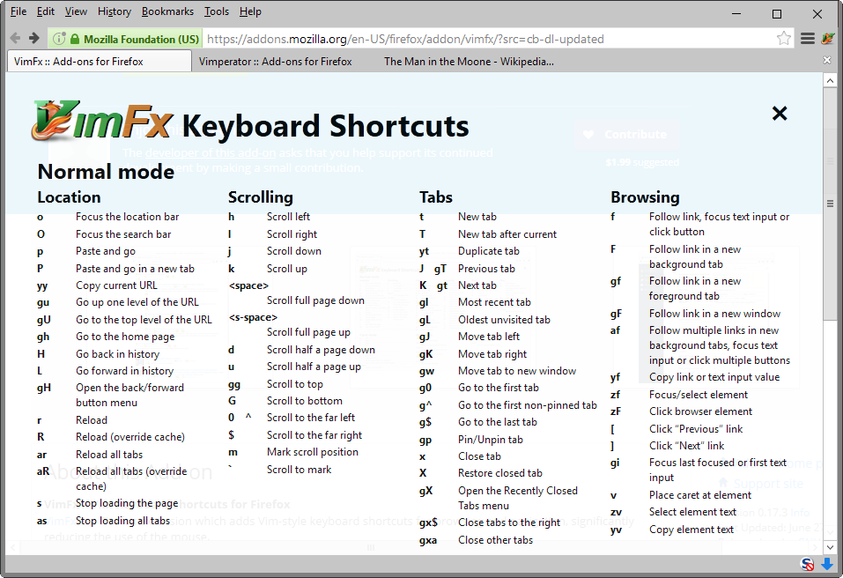Click vertical scrollbar down arrow
The image size is (843, 578).
click(x=830, y=547)
